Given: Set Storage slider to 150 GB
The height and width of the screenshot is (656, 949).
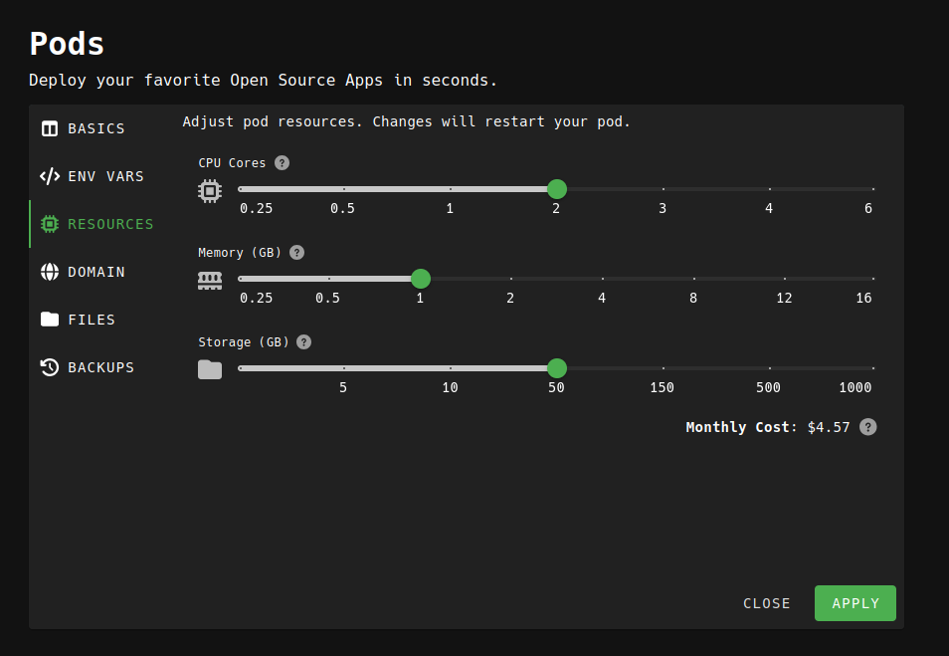Looking at the screenshot, I should tap(663, 368).
